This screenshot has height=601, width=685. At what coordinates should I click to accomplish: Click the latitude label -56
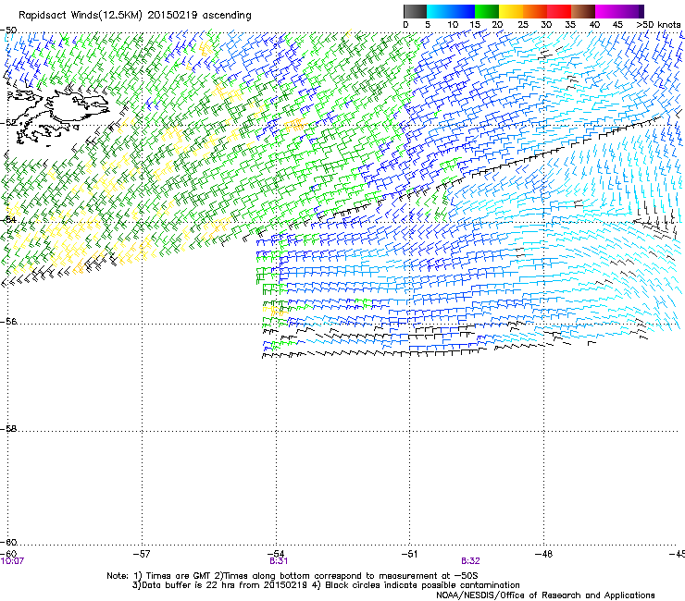point(8,322)
